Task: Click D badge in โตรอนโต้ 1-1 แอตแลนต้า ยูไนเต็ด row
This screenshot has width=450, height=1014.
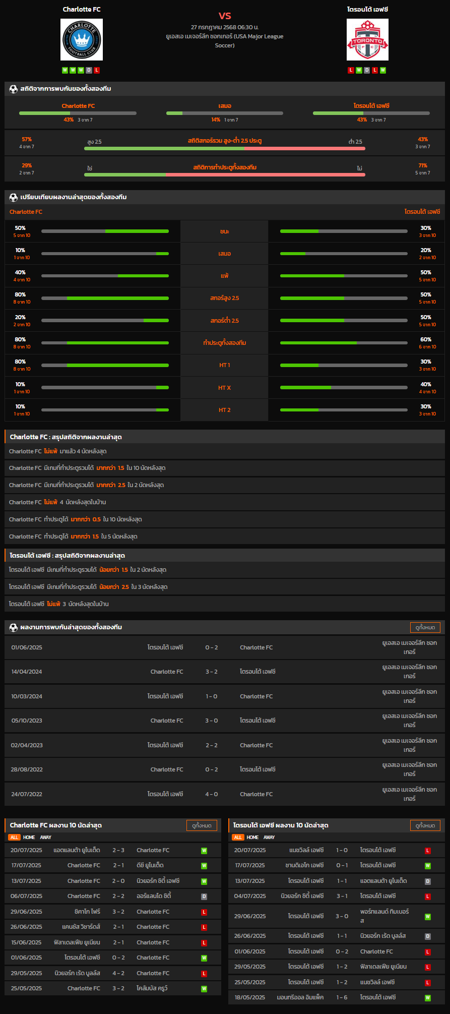Action: (x=428, y=881)
